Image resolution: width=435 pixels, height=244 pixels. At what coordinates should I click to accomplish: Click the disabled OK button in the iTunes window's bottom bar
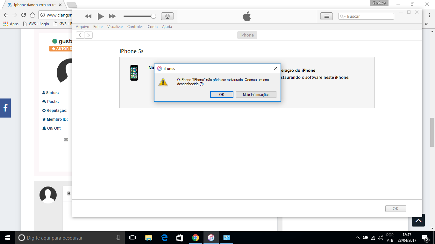click(396, 209)
